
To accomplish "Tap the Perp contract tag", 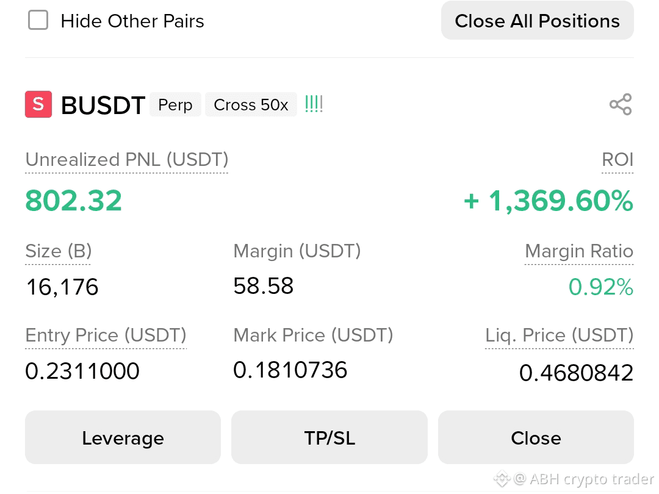I will pos(175,105).
